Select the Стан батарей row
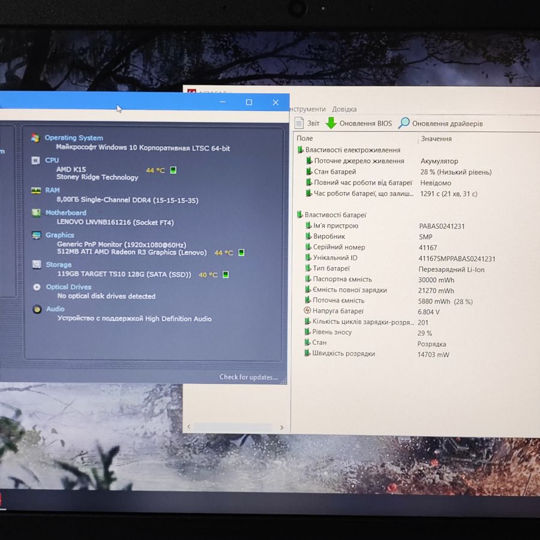 [398, 172]
